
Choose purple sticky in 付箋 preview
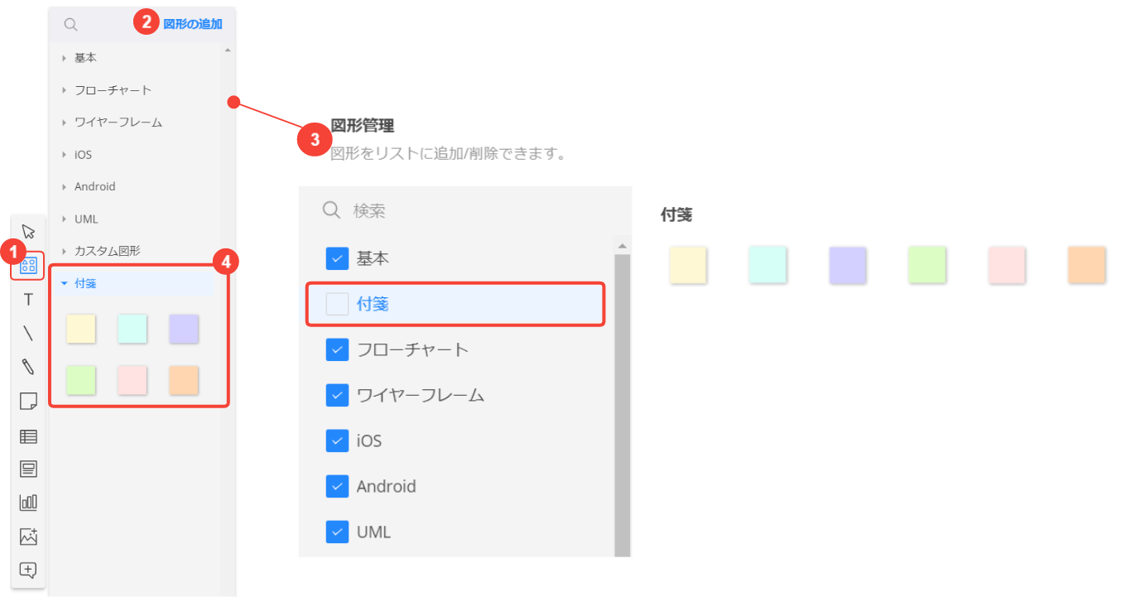click(x=848, y=265)
